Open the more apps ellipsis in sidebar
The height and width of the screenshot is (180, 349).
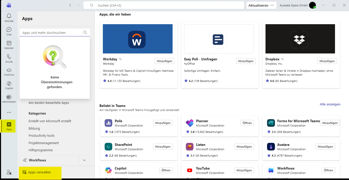9,112
